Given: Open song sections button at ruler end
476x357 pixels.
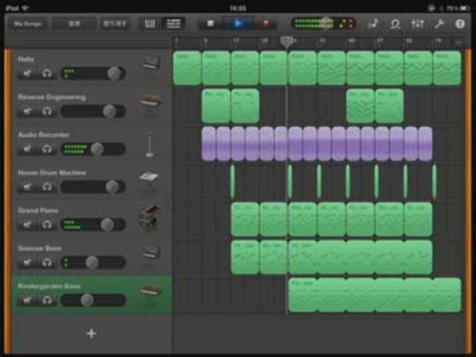Looking at the screenshot, I should click(x=459, y=42).
